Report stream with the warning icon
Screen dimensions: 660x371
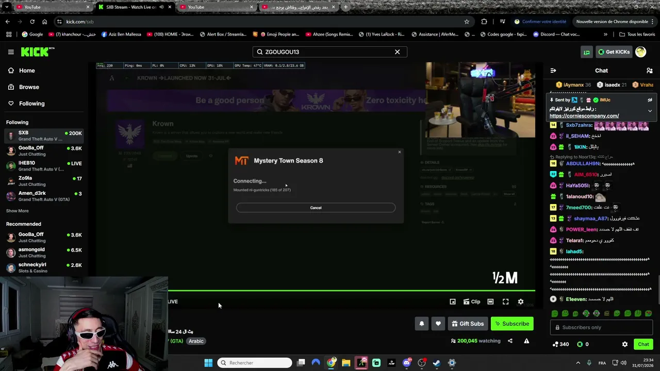coord(526,341)
